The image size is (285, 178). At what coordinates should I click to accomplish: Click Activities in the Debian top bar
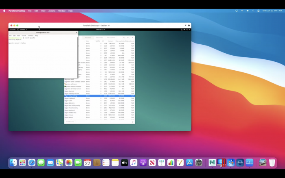[x=12, y=29]
